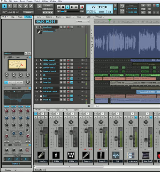Click the Lead vox audio waveform clip
Image resolution: width=160 pixels, height=172 pixels.
pos(127,42)
